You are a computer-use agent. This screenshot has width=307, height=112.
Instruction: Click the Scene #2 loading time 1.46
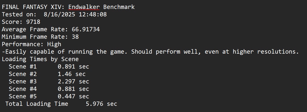coord(64,74)
